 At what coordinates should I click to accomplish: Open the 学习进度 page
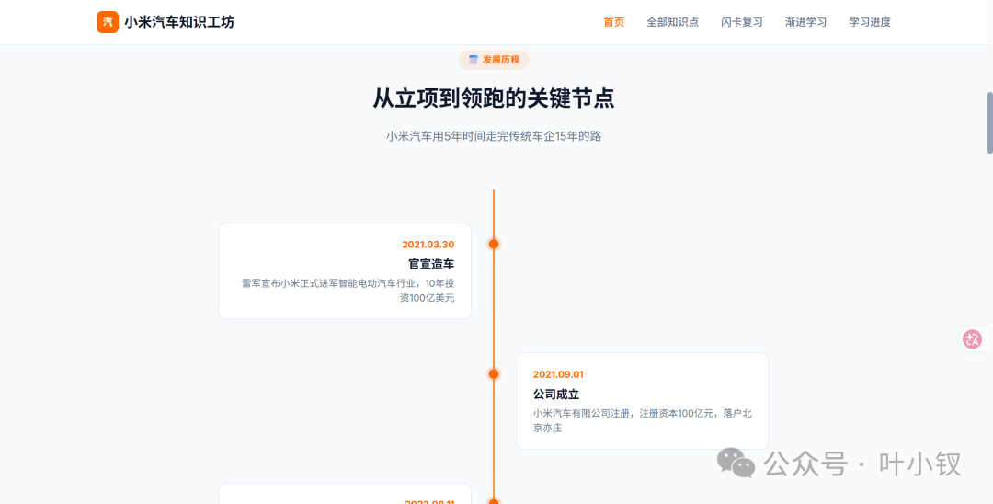(870, 22)
